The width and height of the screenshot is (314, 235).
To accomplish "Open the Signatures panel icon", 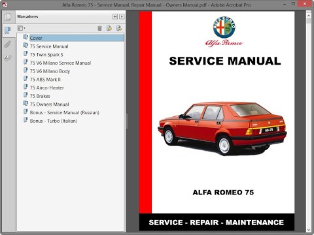I will [x=8, y=58].
